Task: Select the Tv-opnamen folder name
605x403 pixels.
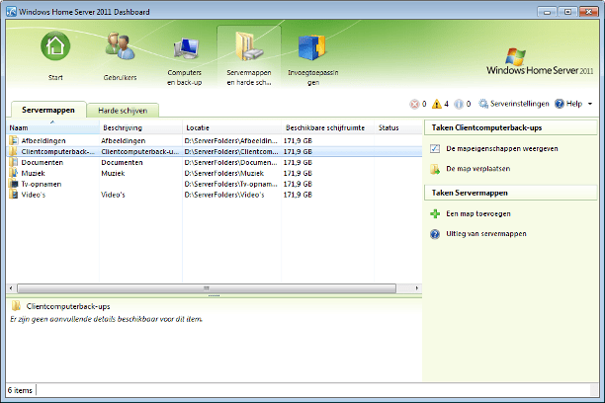Action: [x=42, y=184]
